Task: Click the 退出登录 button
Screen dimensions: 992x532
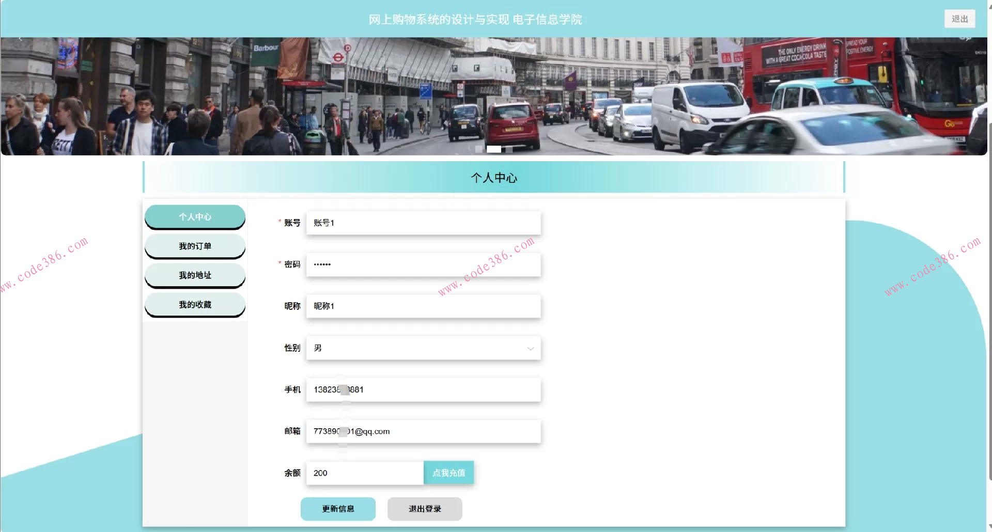Action: coord(425,509)
